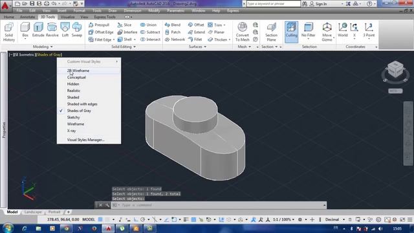Switch to Home ribbon tab
The image size is (414, 233).
tap(9, 17)
